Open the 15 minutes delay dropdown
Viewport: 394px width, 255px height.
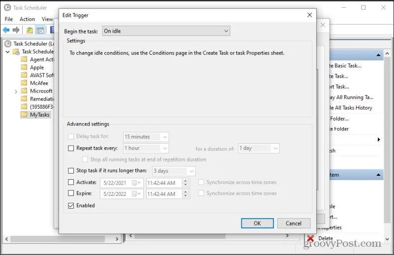tap(146, 137)
